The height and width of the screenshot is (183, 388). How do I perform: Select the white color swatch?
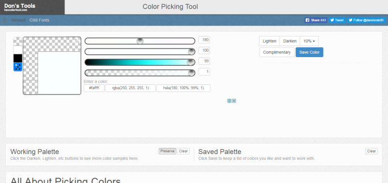18,50
